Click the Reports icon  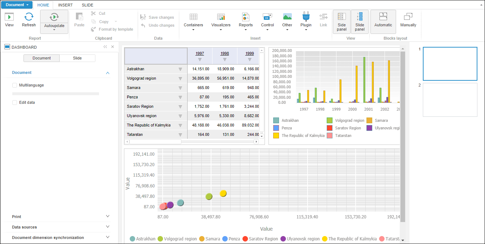246,17
